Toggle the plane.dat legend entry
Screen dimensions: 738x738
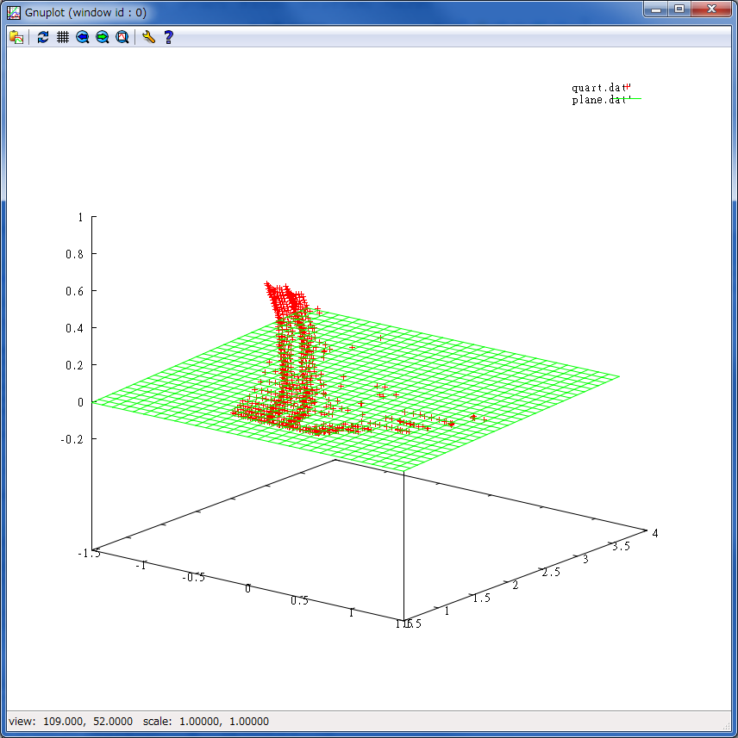(x=606, y=100)
